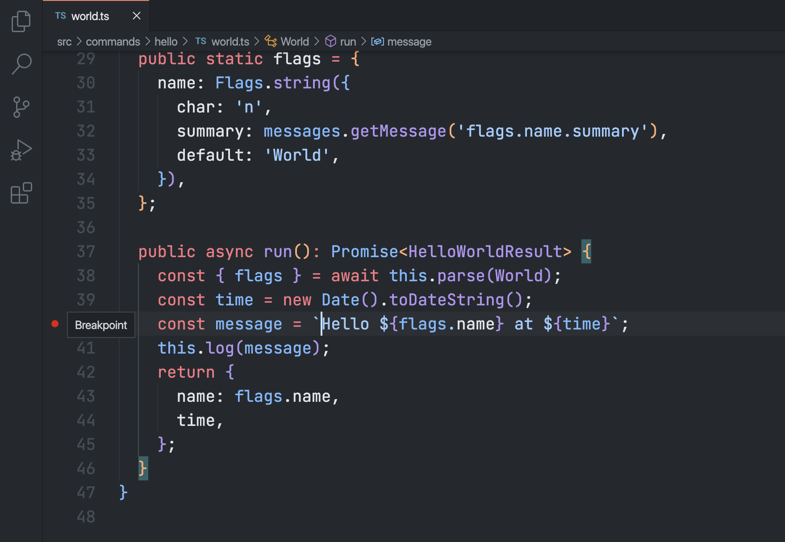785x542 pixels.
Task: Open the Search view in activity bar
Action: [21, 64]
